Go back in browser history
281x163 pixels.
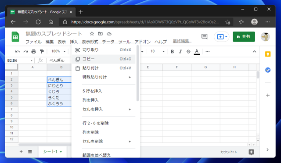pyautogui.click(x=13, y=22)
